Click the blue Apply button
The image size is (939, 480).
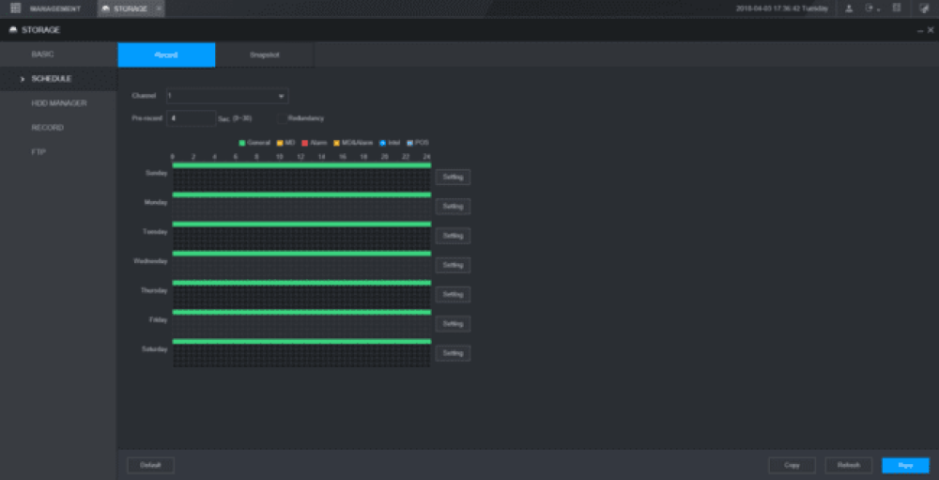(x=905, y=465)
